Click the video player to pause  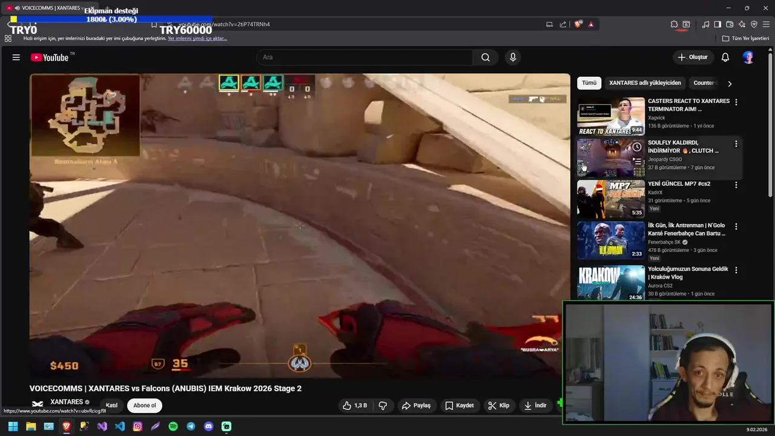tap(300, 225)
